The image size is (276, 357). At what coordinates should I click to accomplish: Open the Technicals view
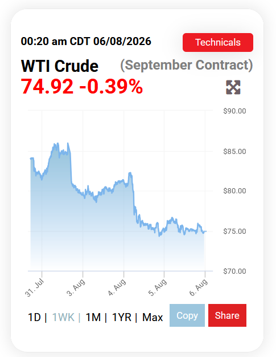217,42
